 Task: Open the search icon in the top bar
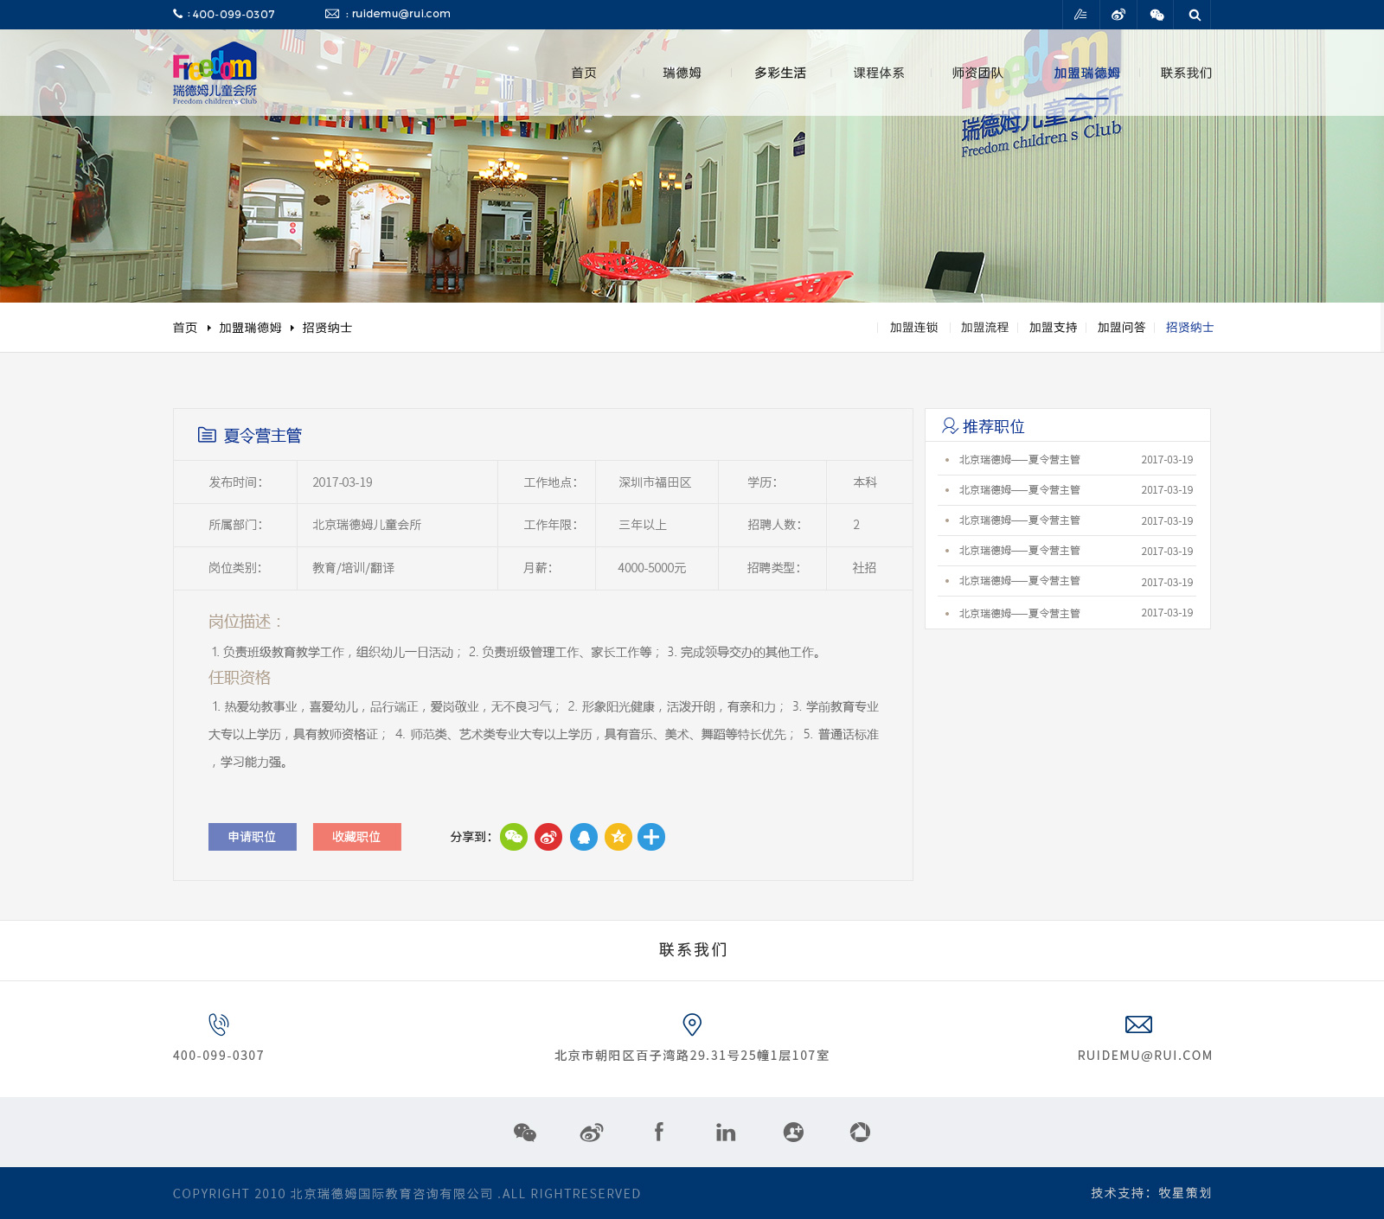coord(1195,14)
